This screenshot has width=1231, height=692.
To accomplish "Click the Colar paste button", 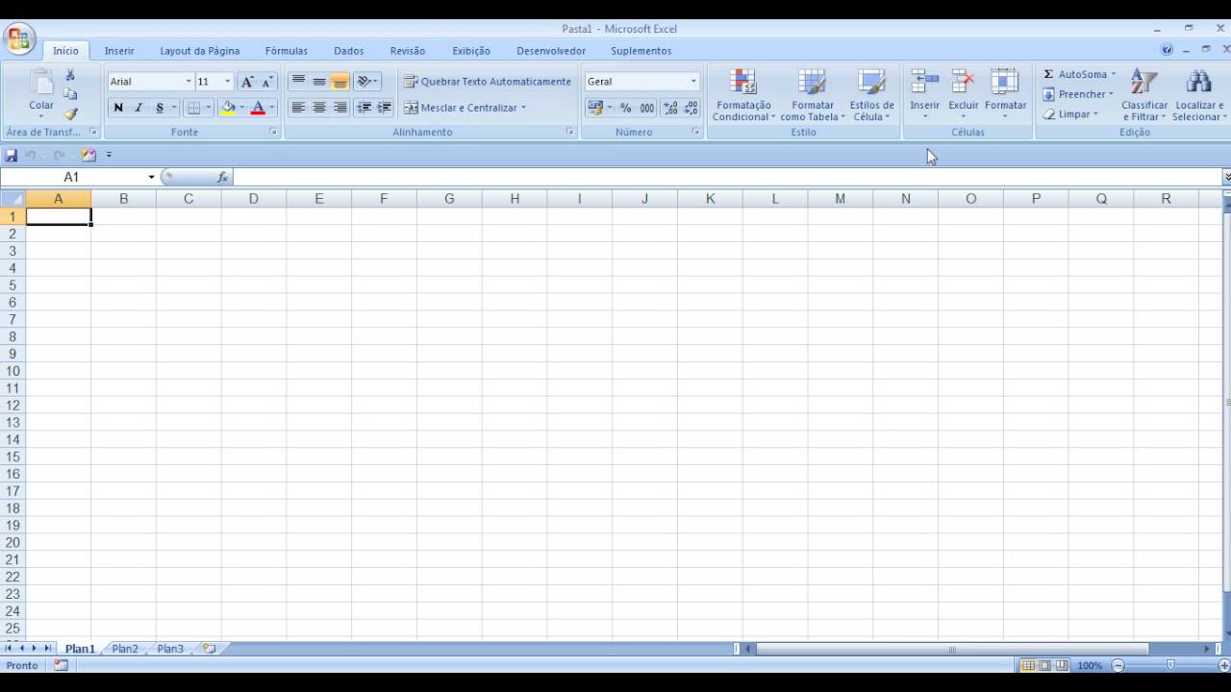I will pyautogui.click(x=41, y=93).
